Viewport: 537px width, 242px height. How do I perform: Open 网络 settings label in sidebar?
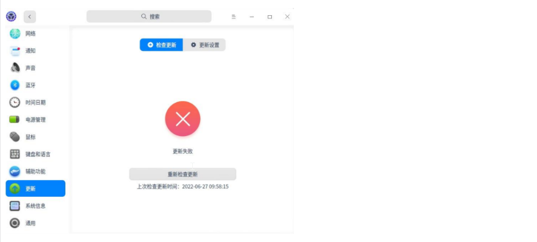pos(30,34)
